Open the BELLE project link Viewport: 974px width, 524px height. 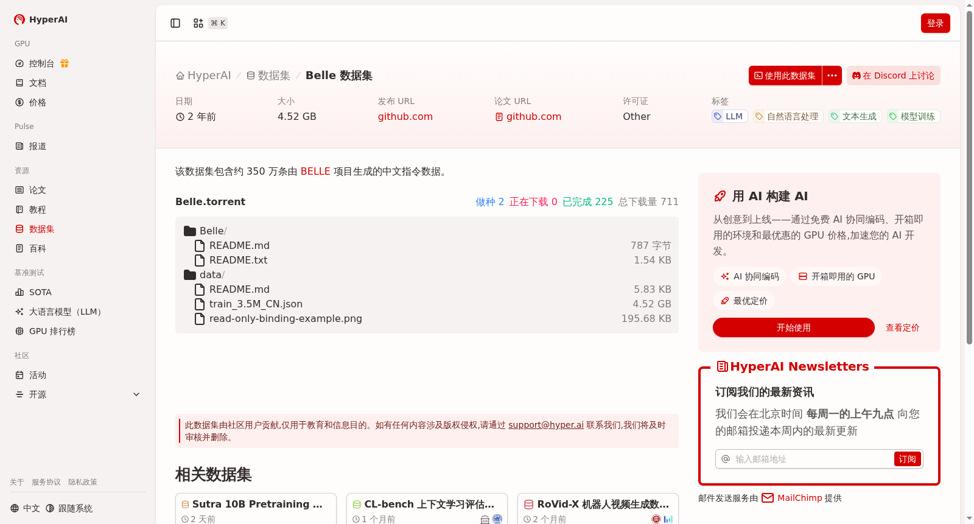pyautogui.click(x=315, y=172)
